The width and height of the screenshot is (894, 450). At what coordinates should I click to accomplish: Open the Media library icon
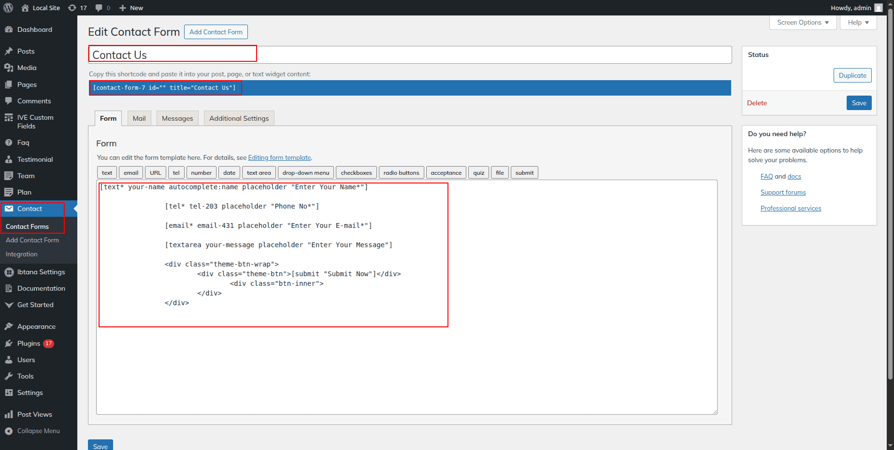pos(9,68)
